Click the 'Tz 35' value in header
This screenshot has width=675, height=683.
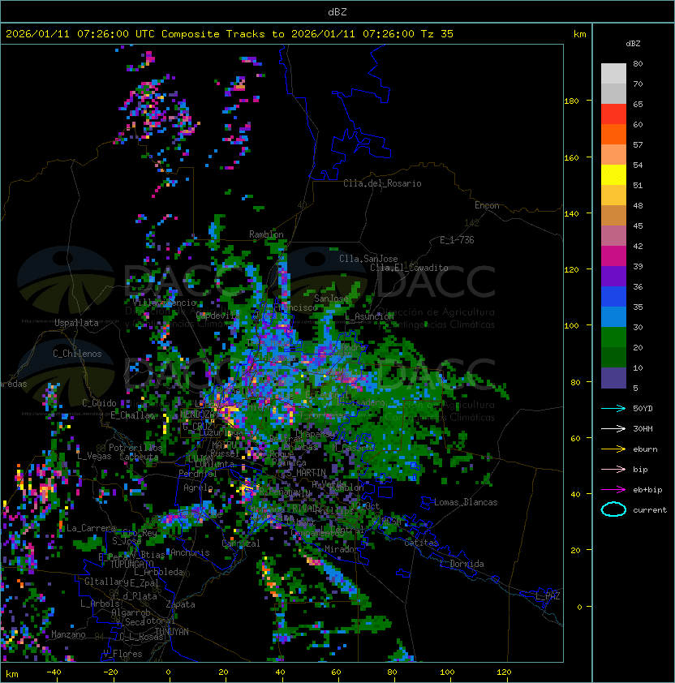click(x=437, y=34)
